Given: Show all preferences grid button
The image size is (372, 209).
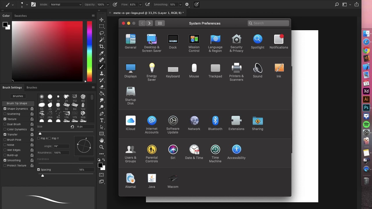Looking at the screenshot, I should pos(160,23).
